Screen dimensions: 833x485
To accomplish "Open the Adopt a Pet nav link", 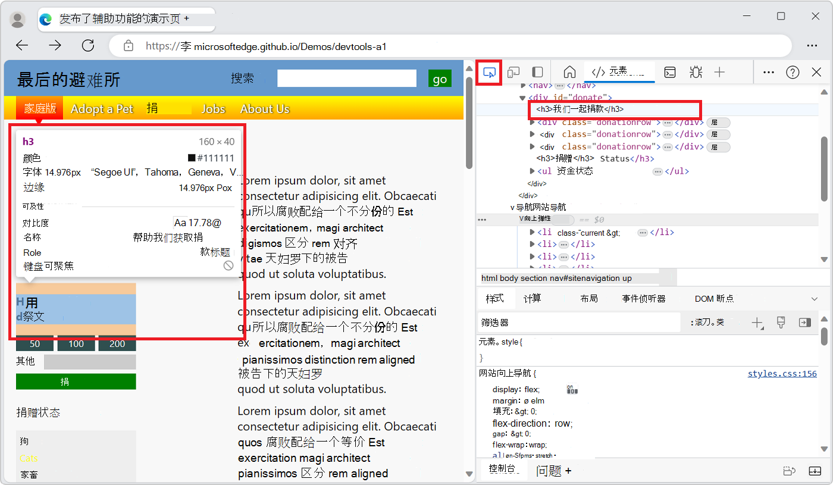I will (x=102, y=109).
